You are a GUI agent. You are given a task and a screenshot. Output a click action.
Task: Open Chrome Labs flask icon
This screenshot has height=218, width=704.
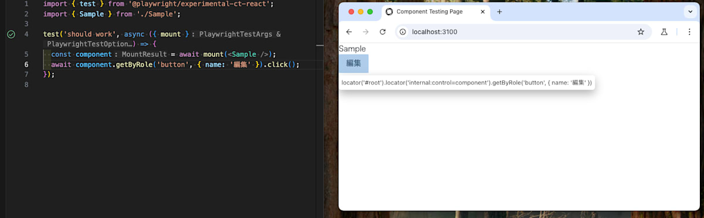664,32
